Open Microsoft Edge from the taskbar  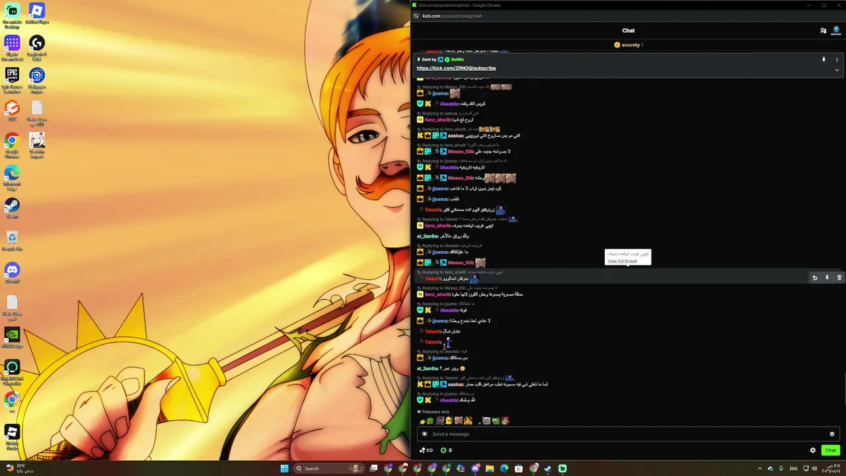[x=504, y=468]
